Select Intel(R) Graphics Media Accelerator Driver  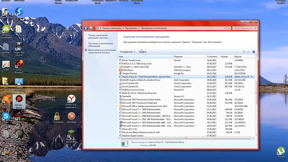pyautogui.click(x=186, y=80)
